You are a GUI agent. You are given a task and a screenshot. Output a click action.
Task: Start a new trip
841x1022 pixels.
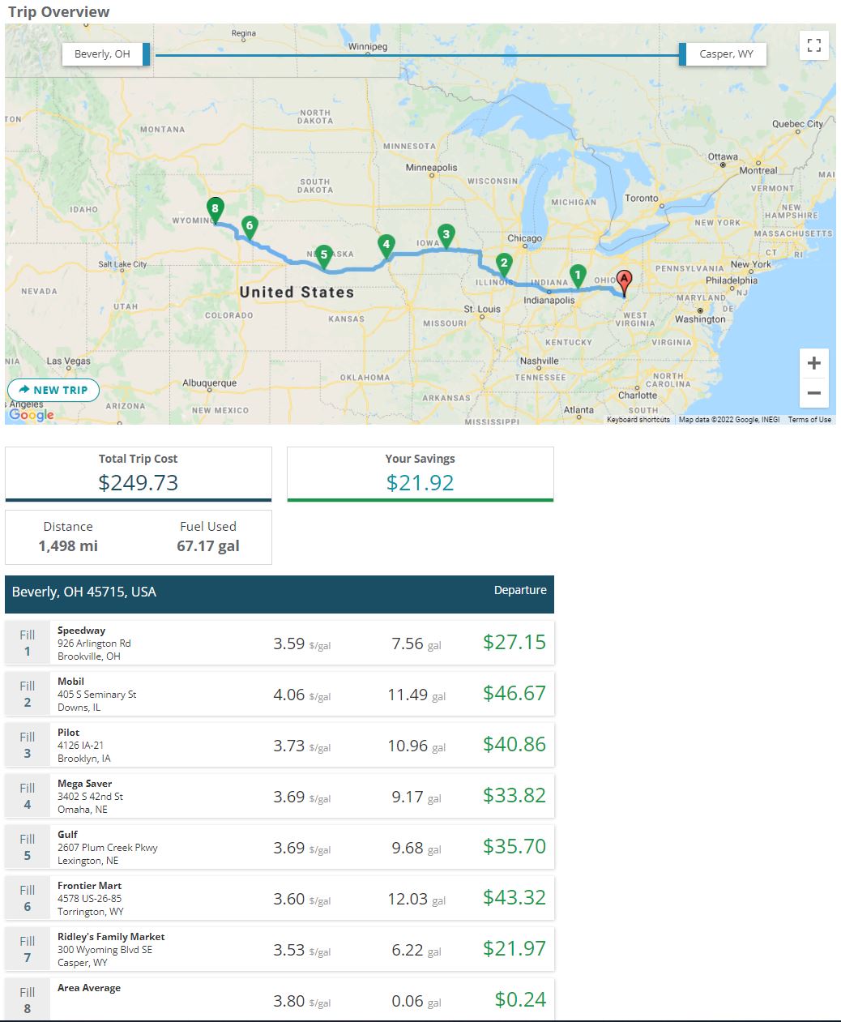click(53, 390)
